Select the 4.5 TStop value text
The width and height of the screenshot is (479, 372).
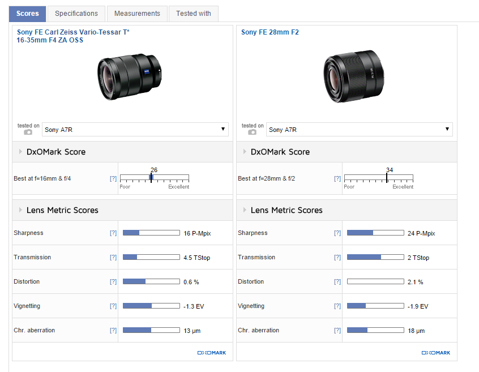pos(196,258)
